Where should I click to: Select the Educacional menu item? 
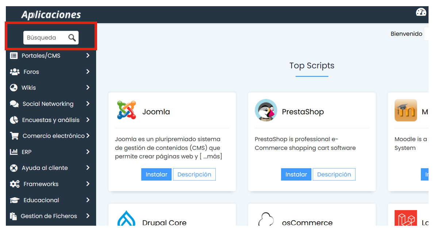[x=51, y=200]
